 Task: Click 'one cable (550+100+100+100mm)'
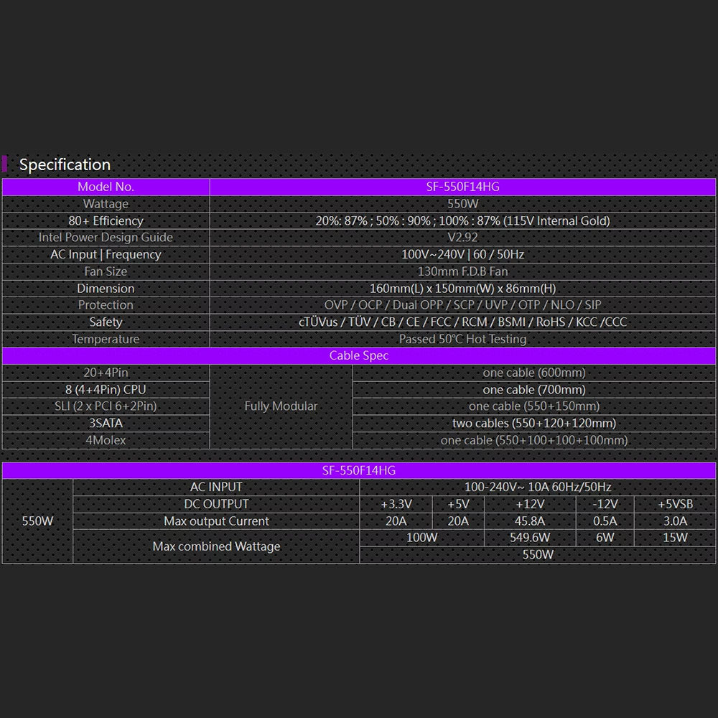(x=534, y=440)
